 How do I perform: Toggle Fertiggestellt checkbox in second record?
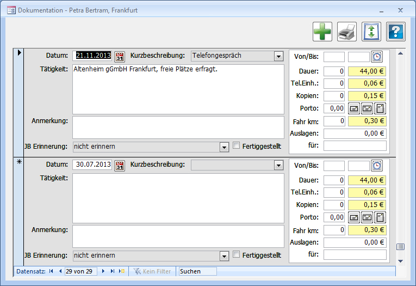[x=236, y=254]
